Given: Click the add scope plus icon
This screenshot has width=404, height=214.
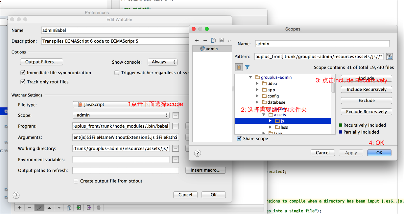Looking at the screenshot, I should click(197, 40).
